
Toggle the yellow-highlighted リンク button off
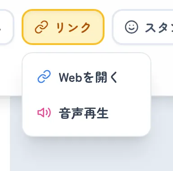pos(63,27)
